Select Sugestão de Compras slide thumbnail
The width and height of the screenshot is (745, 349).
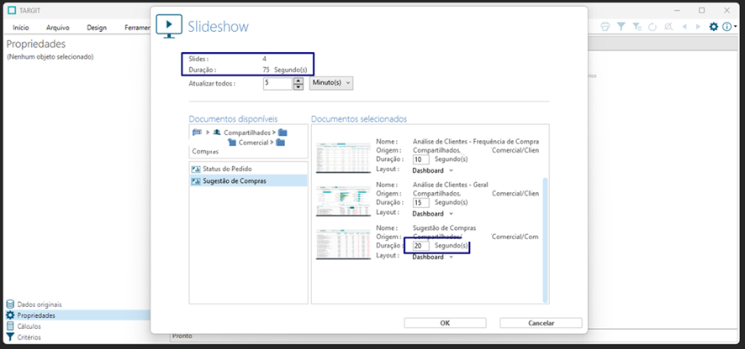[344, 244]
